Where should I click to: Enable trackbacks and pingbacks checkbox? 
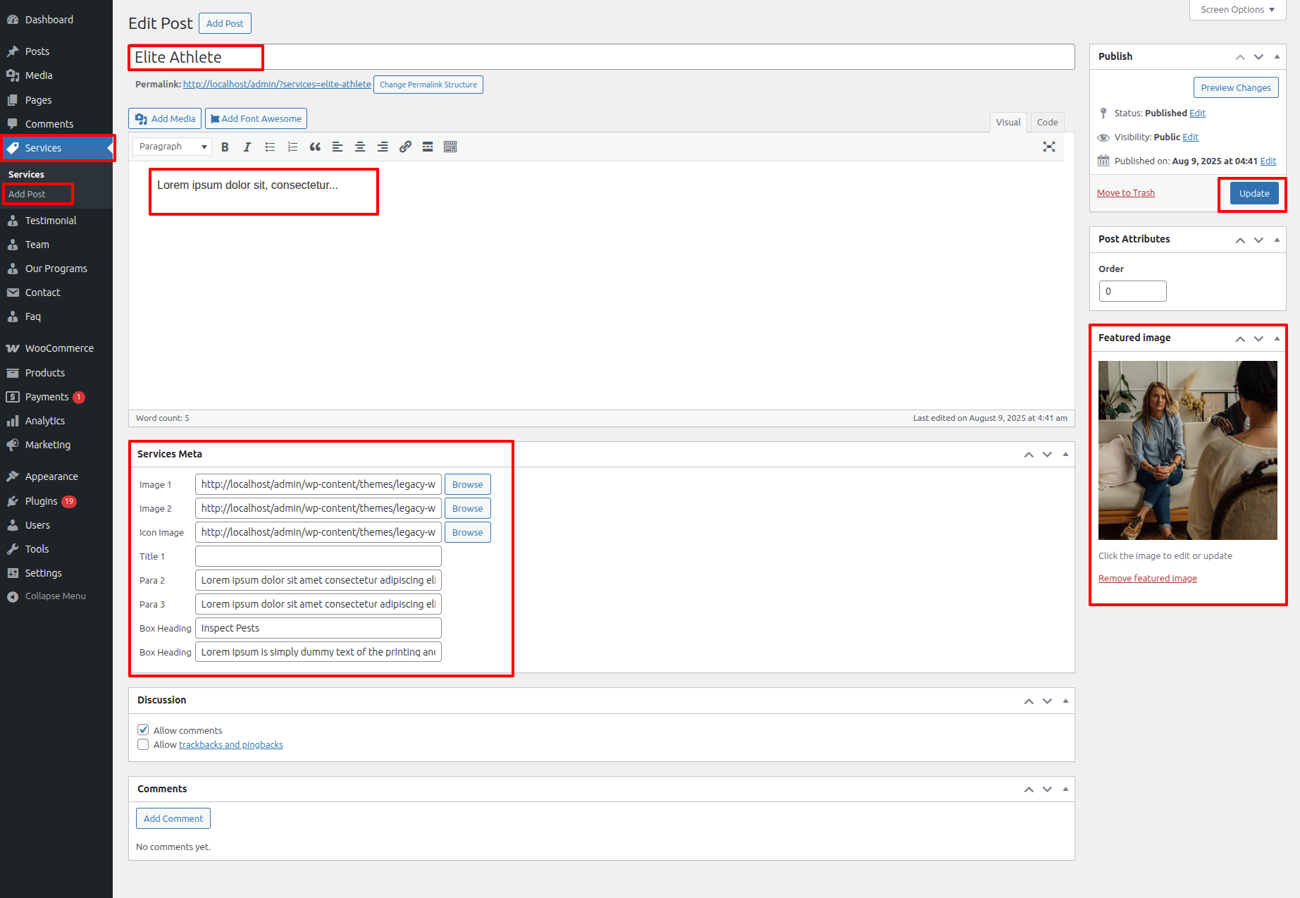click(x=143, y=744)
